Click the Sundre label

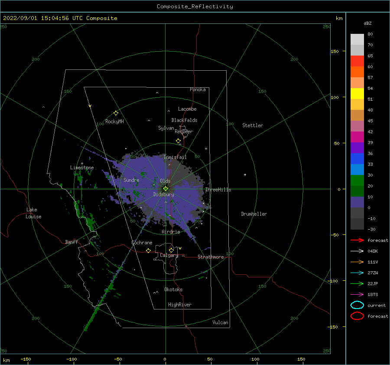pos(131,180)
